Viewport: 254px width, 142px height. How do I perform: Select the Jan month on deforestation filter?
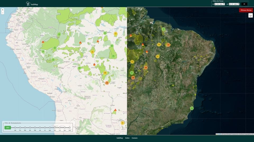pyautogui.click(x=15, y=128)
